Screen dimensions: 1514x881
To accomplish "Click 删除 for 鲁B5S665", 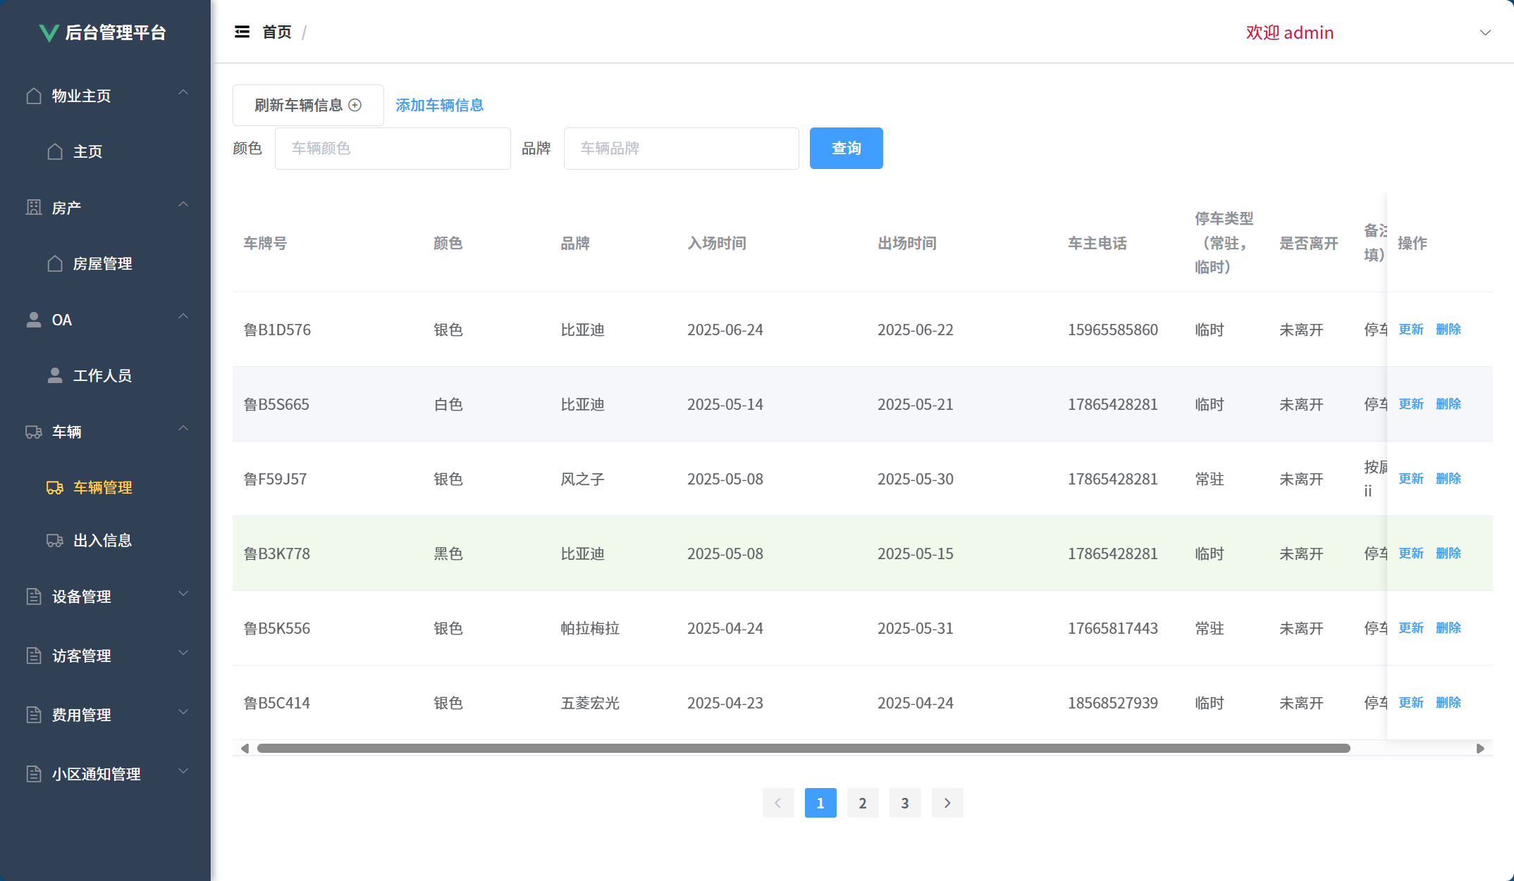I will (x=1448, y=404).
